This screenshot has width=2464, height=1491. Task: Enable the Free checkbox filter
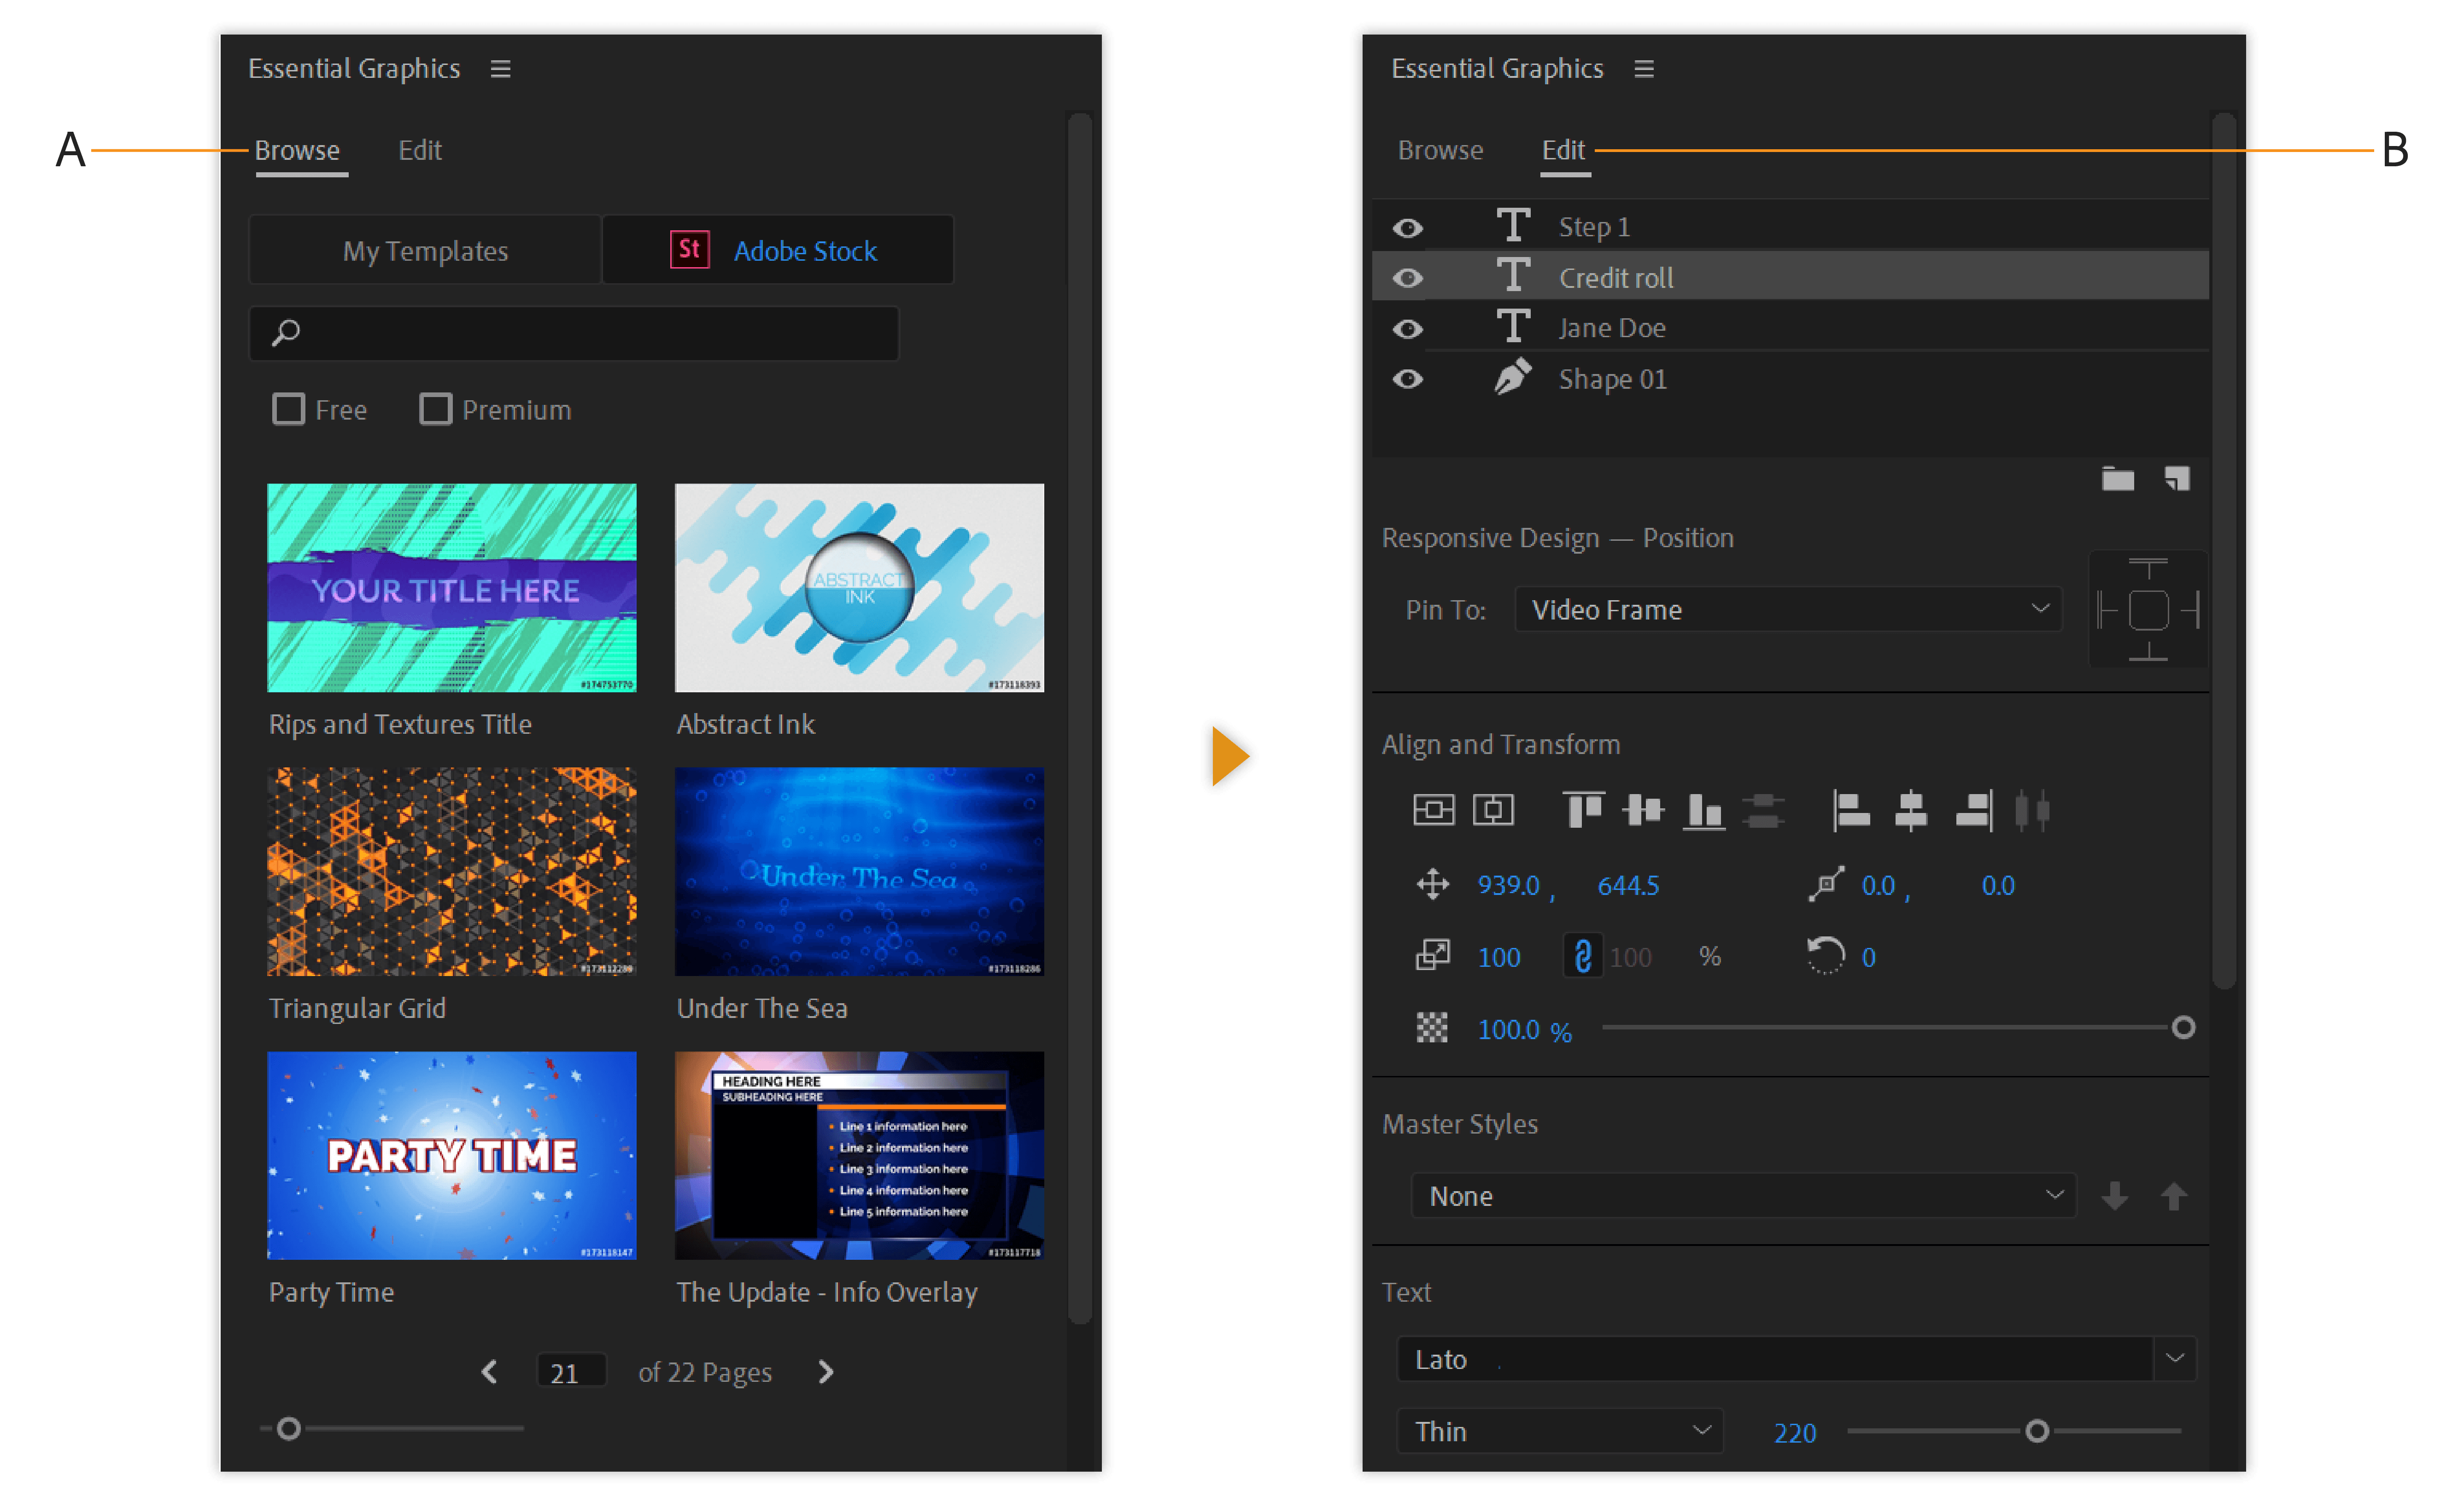coord(289,409)
